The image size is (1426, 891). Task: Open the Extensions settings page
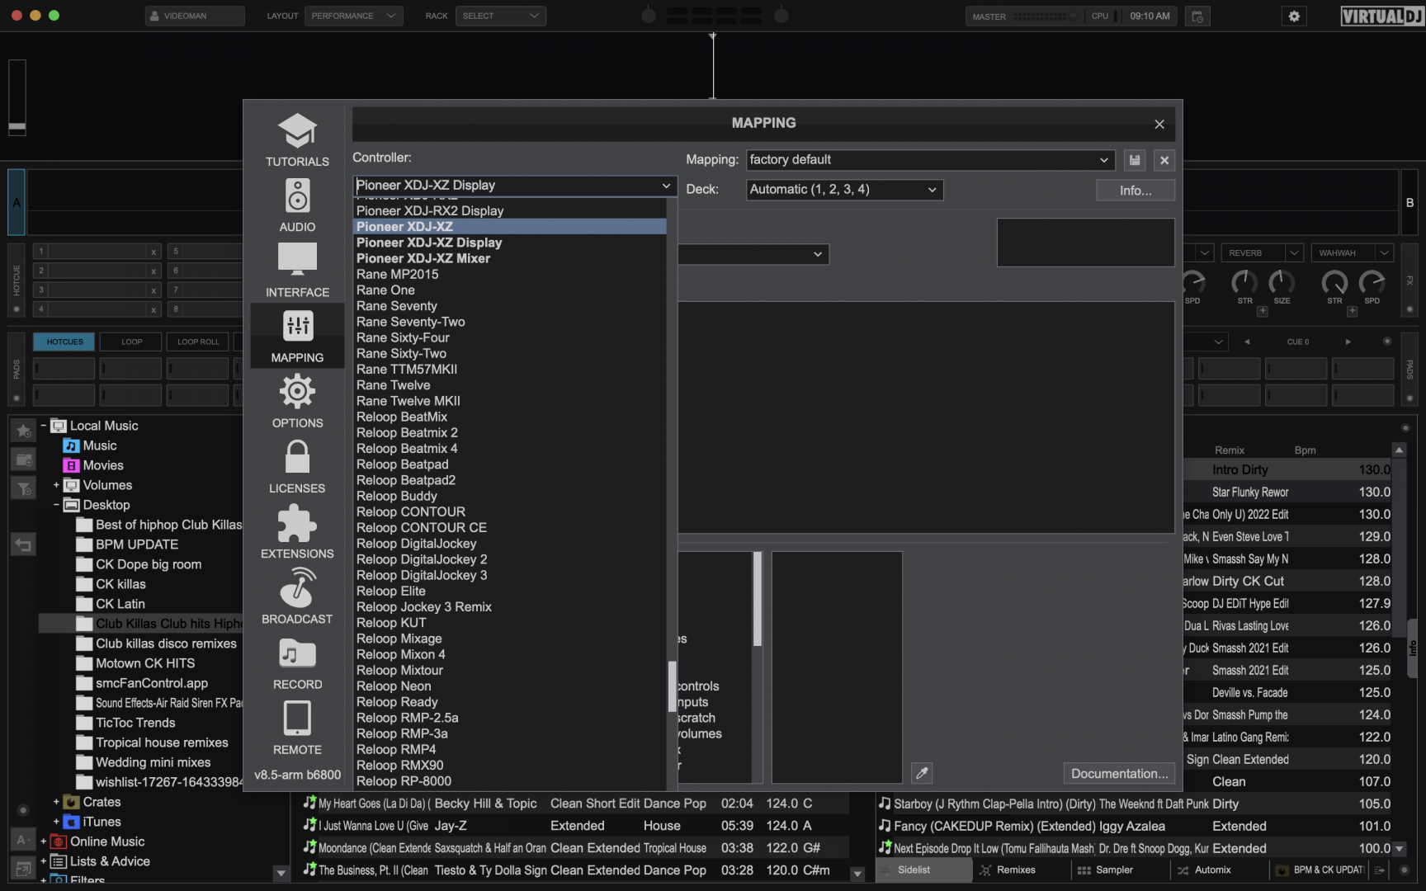coord(297,531)
